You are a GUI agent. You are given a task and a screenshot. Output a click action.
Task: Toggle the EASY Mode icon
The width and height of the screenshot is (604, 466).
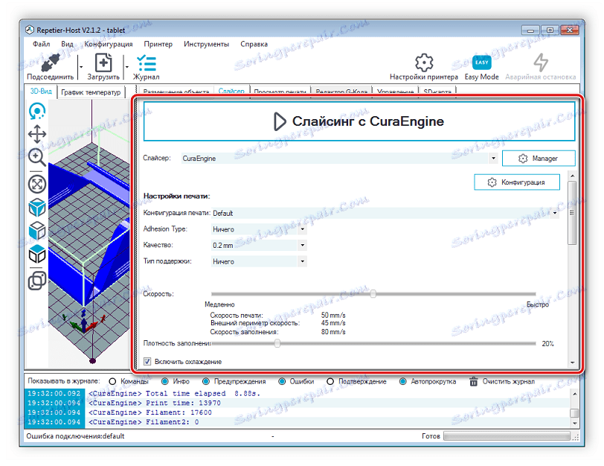click(481, 63)
